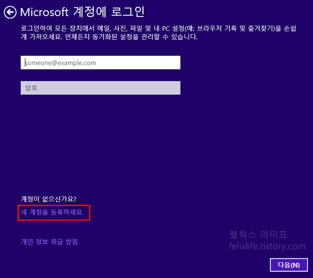The height and width of the screenshot is (278, 313).
Task: Select the 암호 password field
Action: pos(101,88)
